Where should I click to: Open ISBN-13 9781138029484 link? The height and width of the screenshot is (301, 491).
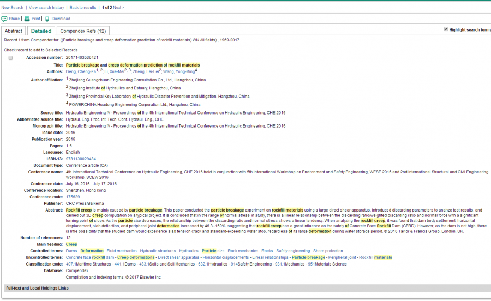coord(81,159)
